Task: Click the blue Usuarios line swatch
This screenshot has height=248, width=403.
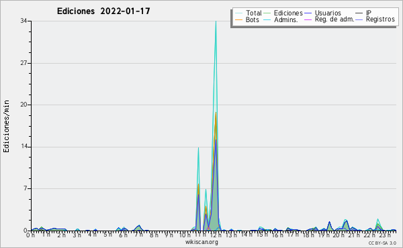Action: pyautogui.click(x=308, y=13)
